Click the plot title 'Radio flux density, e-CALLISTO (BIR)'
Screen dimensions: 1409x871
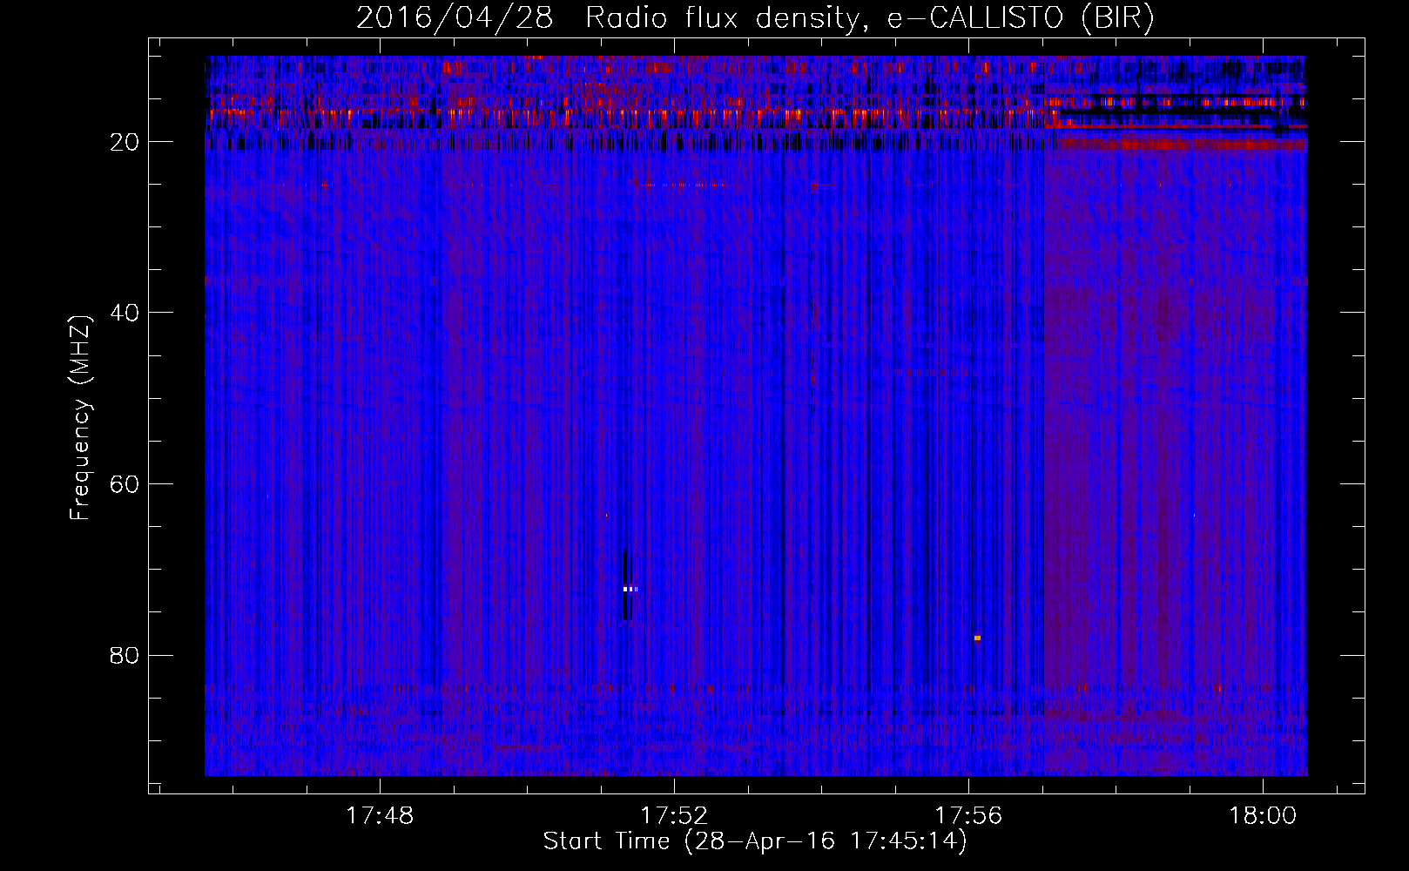pos(870,18)
